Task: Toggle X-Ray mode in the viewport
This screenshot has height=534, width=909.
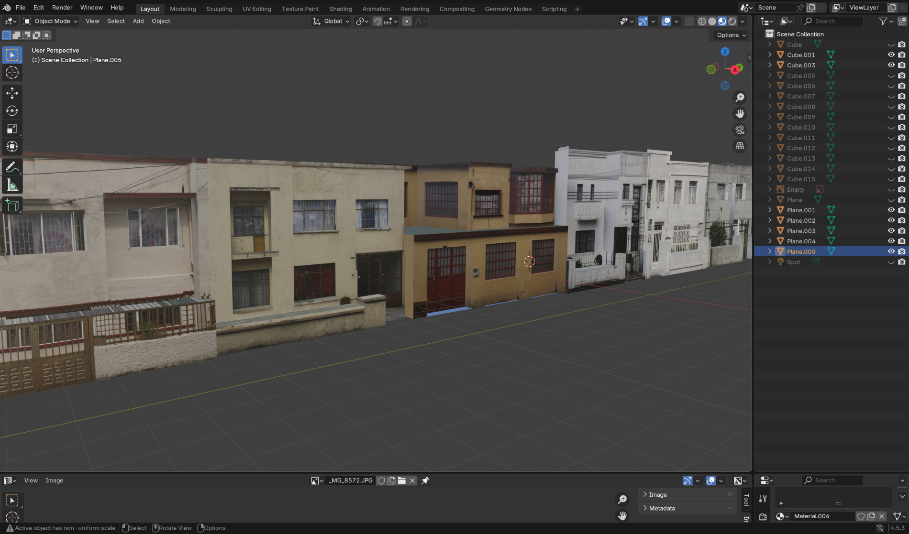Action: point(689,21)
